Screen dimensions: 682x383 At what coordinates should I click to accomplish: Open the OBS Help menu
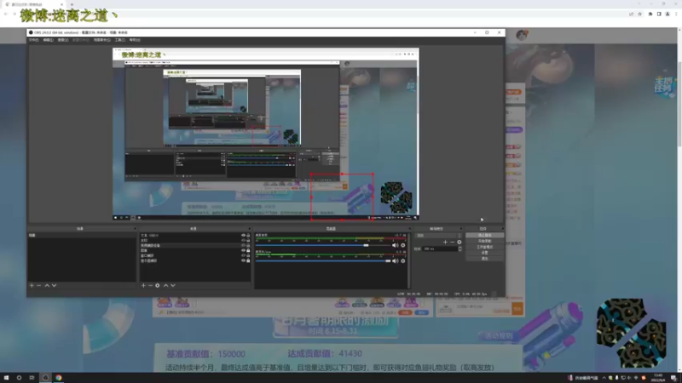(x=135, y=40)
